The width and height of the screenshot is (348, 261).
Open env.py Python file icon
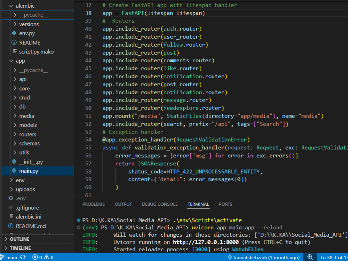coord(14,33)
